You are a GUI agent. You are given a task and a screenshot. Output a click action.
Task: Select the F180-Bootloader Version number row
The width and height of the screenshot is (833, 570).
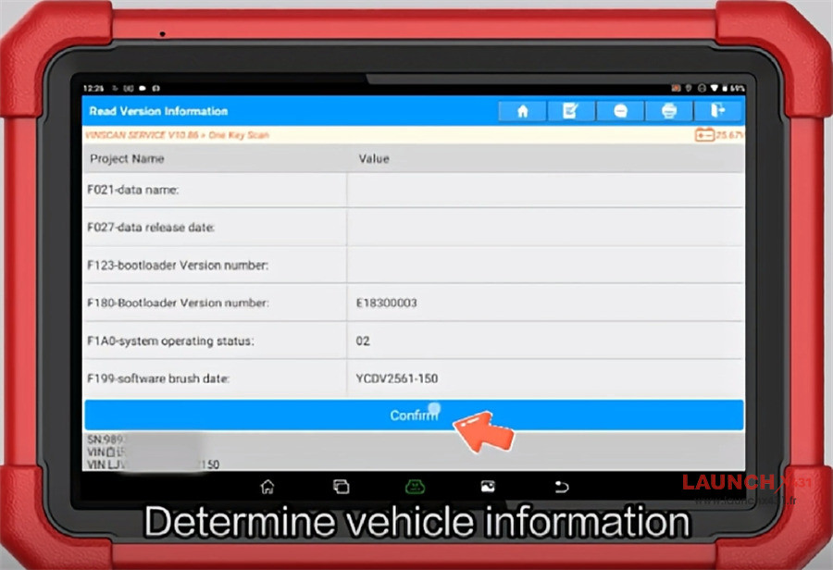[413, 303]
